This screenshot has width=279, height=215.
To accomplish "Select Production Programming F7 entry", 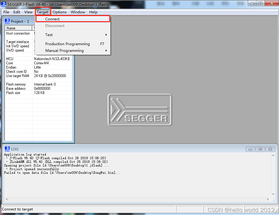I will [73, 44].
